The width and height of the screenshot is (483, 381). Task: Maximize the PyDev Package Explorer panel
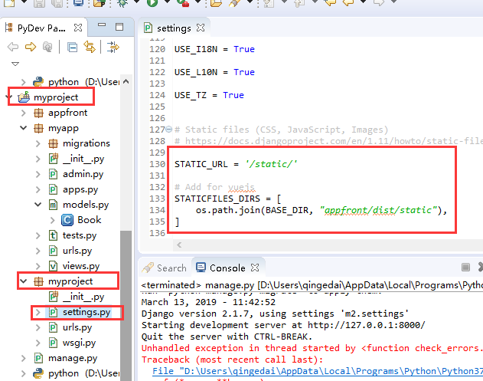pyautogui.click(x=119, y=27)
